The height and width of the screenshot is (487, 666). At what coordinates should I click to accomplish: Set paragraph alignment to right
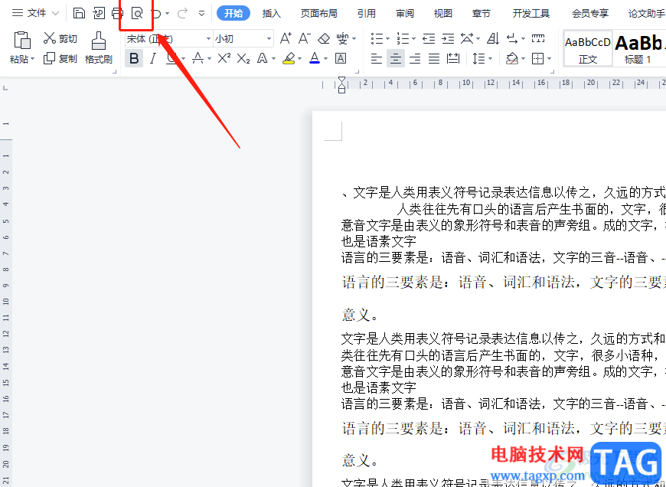click(415, 58)
